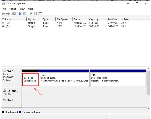
Task: Sort by the Free Space column header
Action: click(113, 19)
